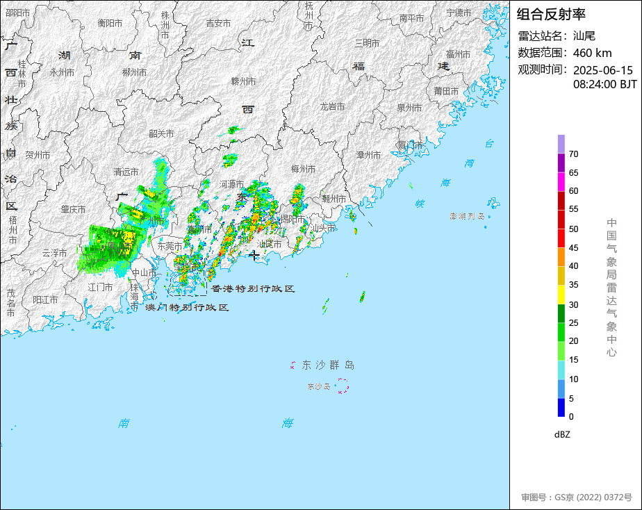642x510 pixels.
Task: Click the 吉安市 city label
Action: coord(219,24)
